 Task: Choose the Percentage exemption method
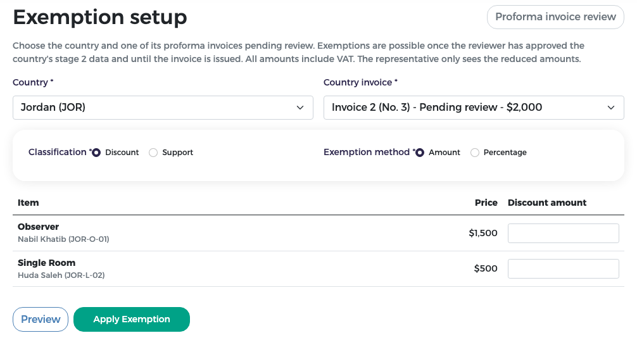[x=474, y=153]
